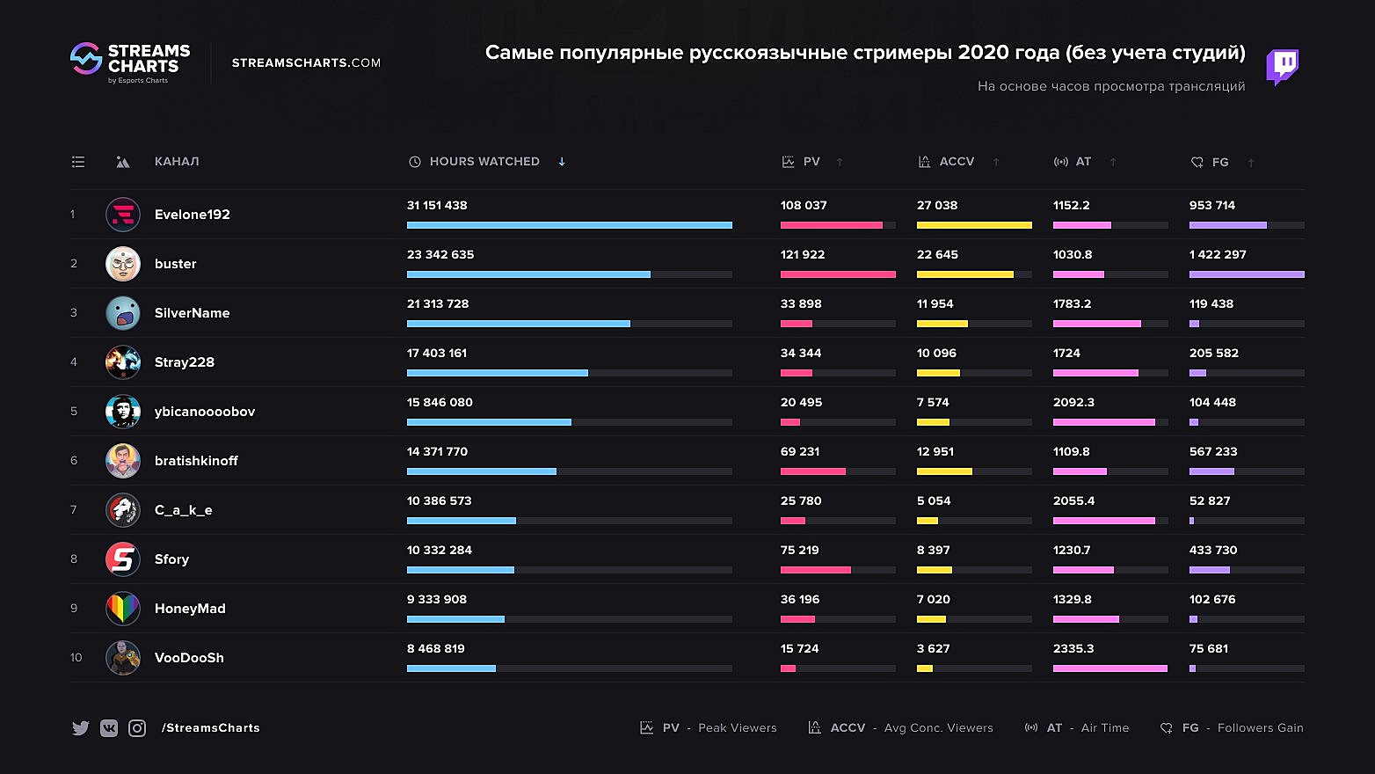Select the FG column header label
The image size is (1375, 774).
[1220, 163]
